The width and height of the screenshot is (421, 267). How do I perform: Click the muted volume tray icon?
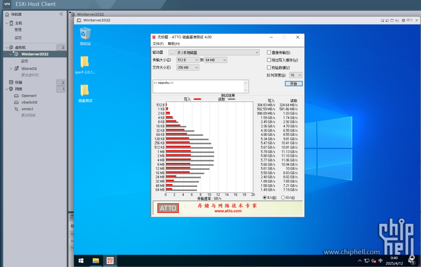[x=373, y=261]
